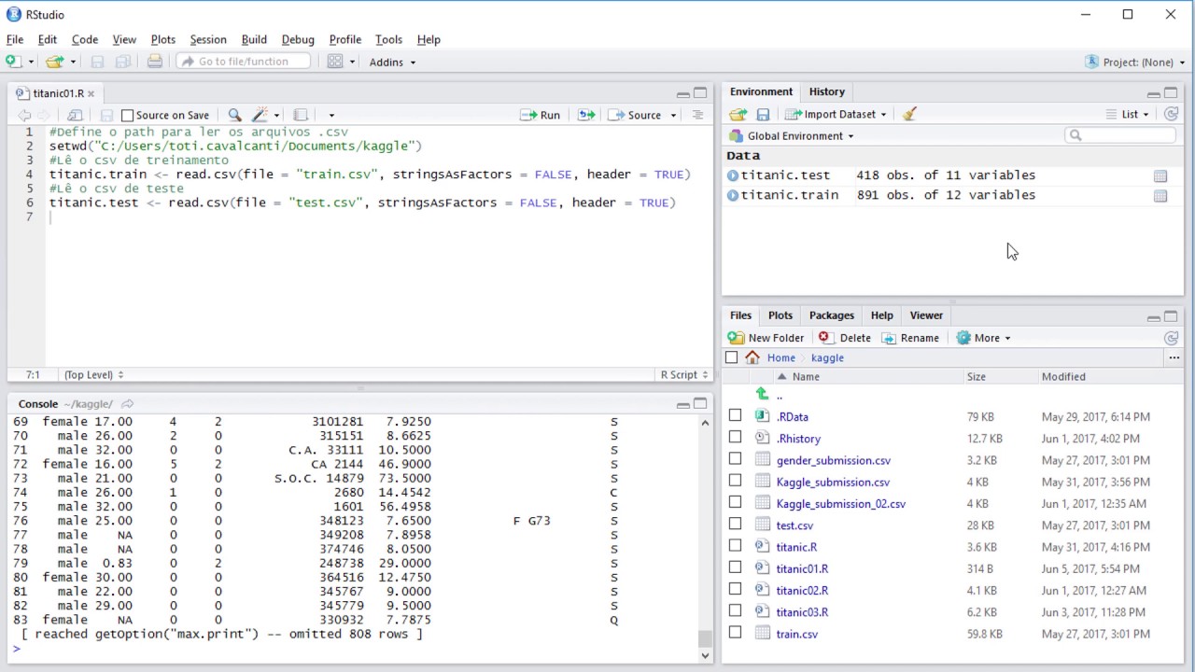Click the find/replace magnifier icon in editor
This screenshot has width=1195, height=672.
click(235, 115)
